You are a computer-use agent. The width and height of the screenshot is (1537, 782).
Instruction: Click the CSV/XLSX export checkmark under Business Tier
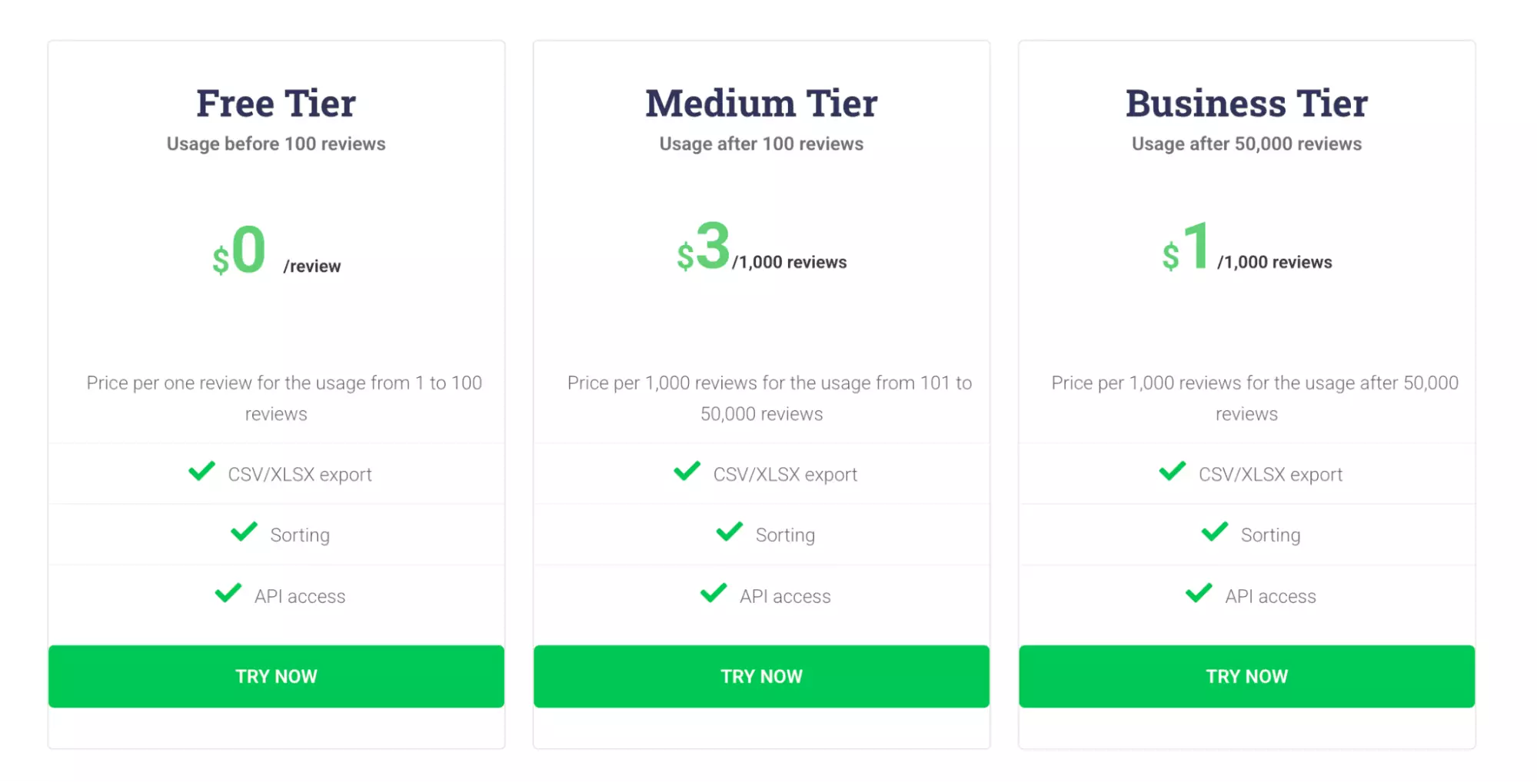(1173, 472)
